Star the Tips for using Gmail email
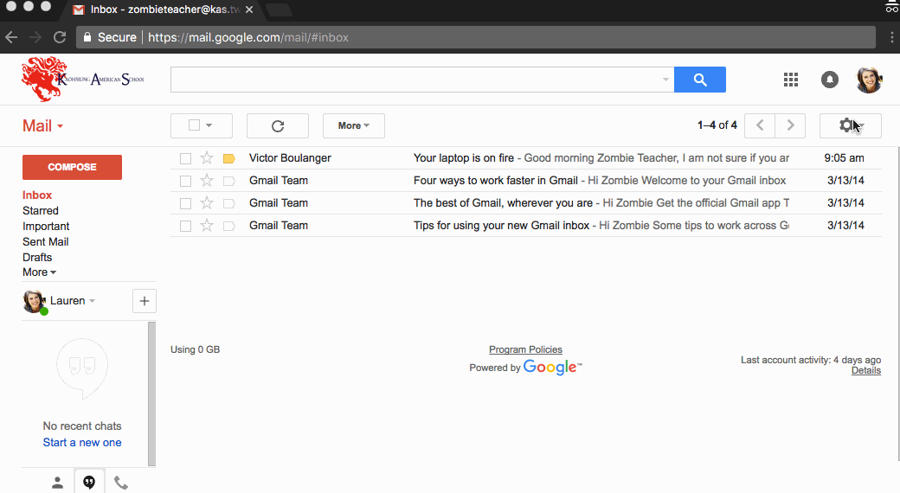Screen dimensions: 900x493 (x=207, y=226)
